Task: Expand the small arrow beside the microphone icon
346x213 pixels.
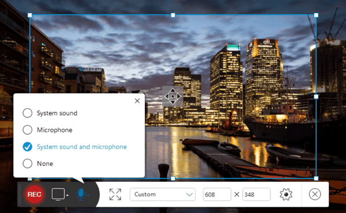Action: tap(88, 195)
